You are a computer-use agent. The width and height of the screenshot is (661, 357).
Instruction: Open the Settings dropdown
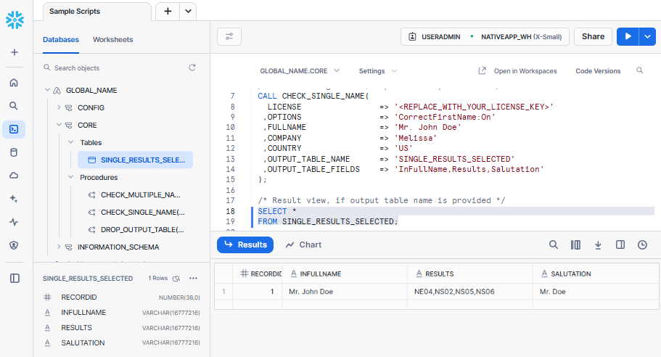[378, 71]
